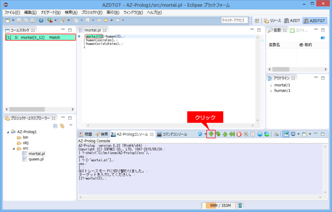Click the green down-arrow step button in console

tap(211, 134)
